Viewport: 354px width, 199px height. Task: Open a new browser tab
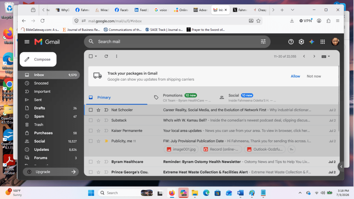[282, 10]
